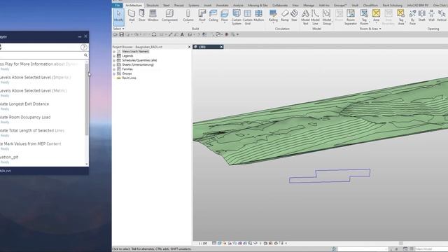Click the scroll down arrow in Dynamo Player
Viewport: 448px width, 252px height.
[x=87, y=164]
